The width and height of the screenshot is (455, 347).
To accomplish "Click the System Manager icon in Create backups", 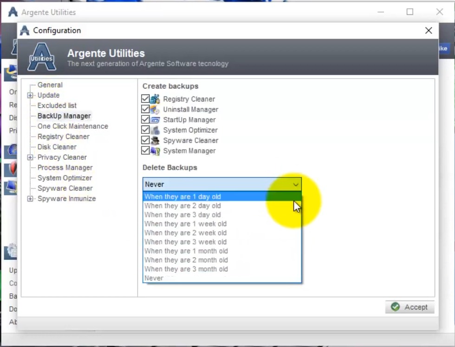I will (155, 151).
